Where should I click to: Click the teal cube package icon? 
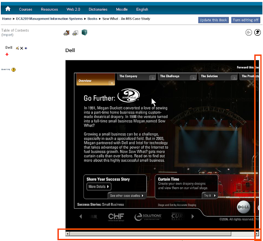(84, 32)
